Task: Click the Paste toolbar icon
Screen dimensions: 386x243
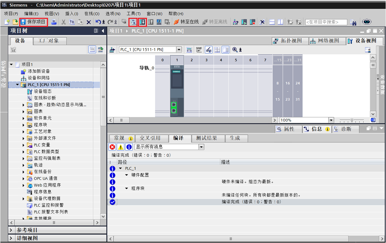Action: click(x=80, y=22)
